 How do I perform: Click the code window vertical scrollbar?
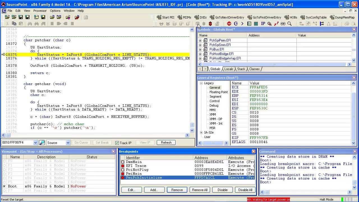(x=192, y=80)
